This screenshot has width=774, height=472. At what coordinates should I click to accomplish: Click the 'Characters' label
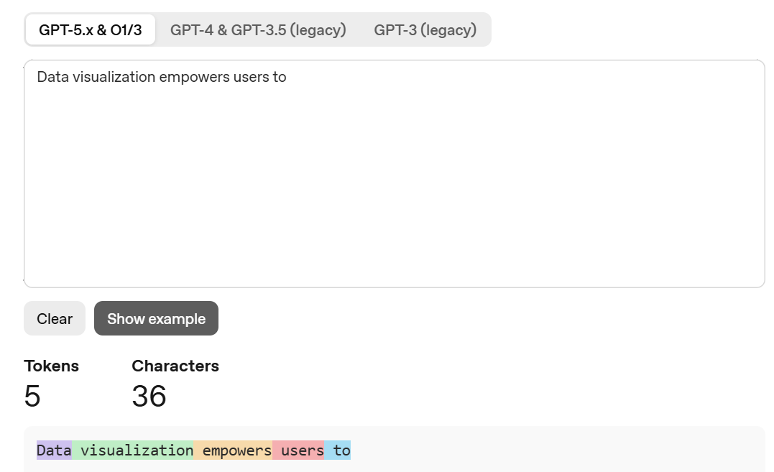[x=175, y=366]
